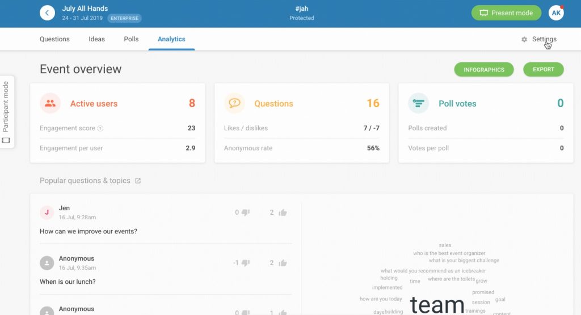Click the Engagement score help icon
This screenshot has height=315, width=581.
[100, 129]
